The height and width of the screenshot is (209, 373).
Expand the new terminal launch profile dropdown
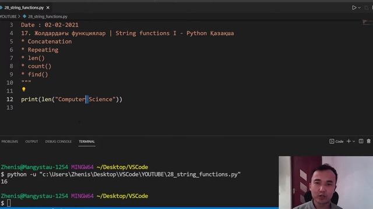click(354, 142)
